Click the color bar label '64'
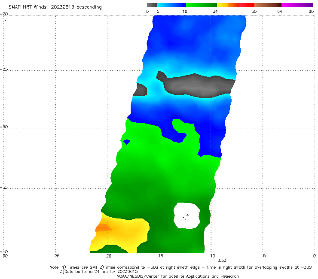This screenshot has width=318, height=279. 280,11
